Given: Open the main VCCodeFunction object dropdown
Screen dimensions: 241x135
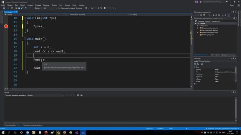Looking at the screenshot, I should coord(215,61).
